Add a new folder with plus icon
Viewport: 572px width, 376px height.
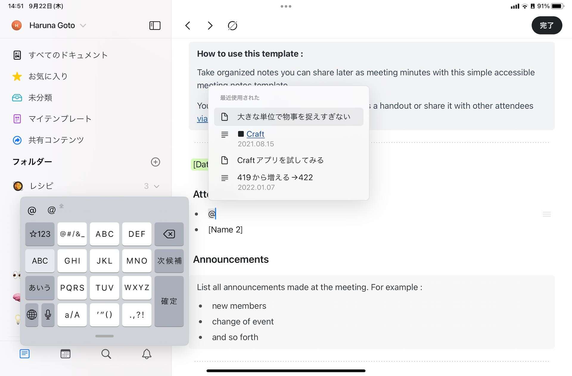pos(156,162)
